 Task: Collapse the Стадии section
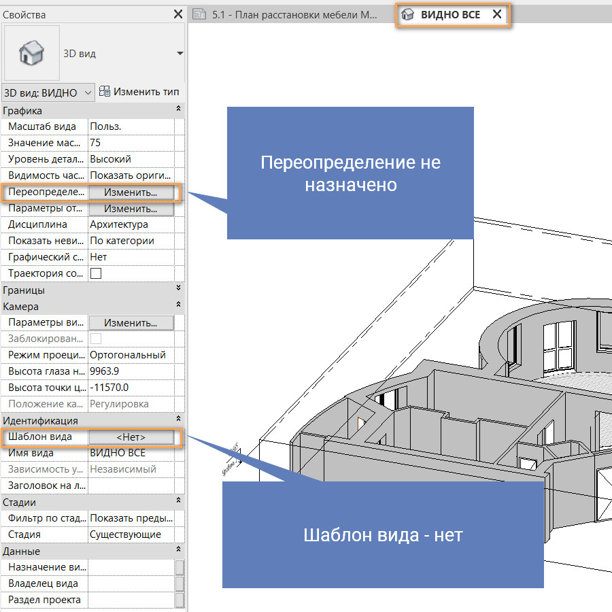pos(178,500)
